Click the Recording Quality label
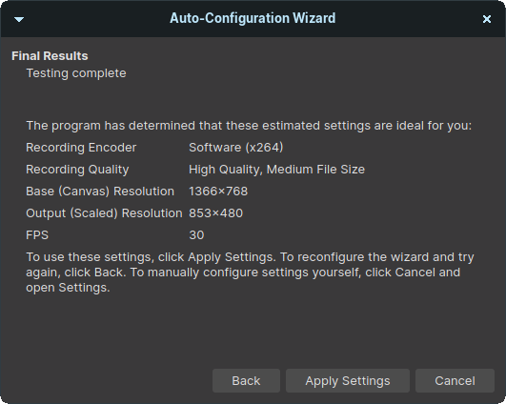 (77, 170)
